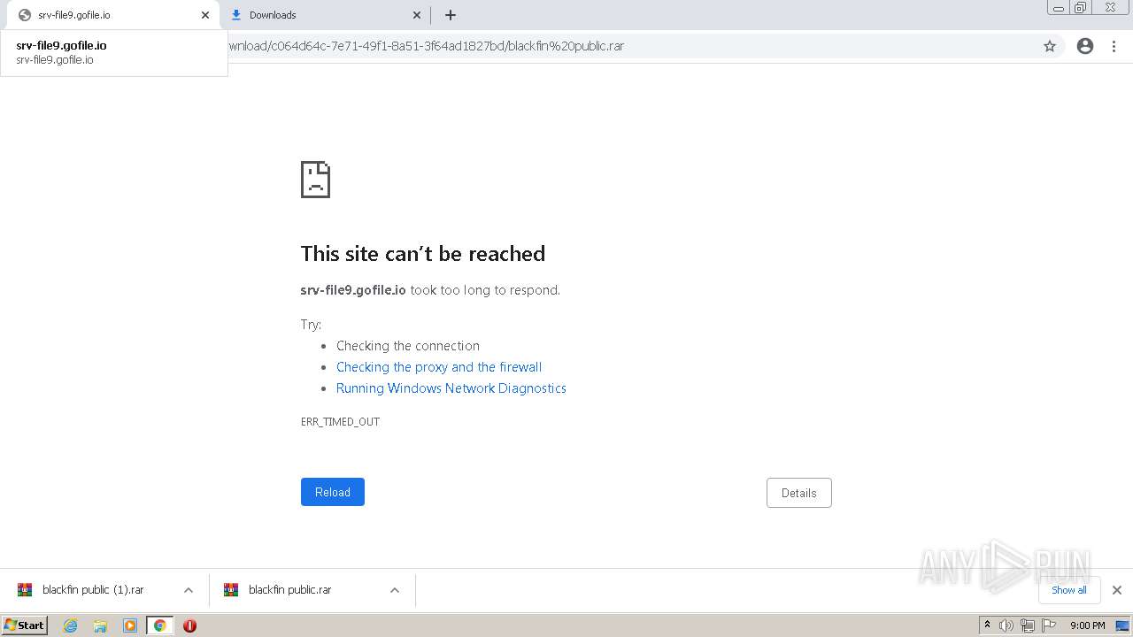Click the Action Center flag icon
Viewport: 1133px width, 637px height.
pos(1049,625)
